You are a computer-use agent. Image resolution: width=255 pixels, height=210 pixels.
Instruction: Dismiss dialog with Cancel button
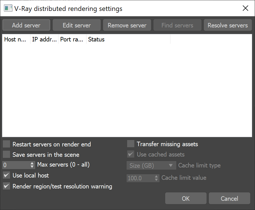click(229, 199)
